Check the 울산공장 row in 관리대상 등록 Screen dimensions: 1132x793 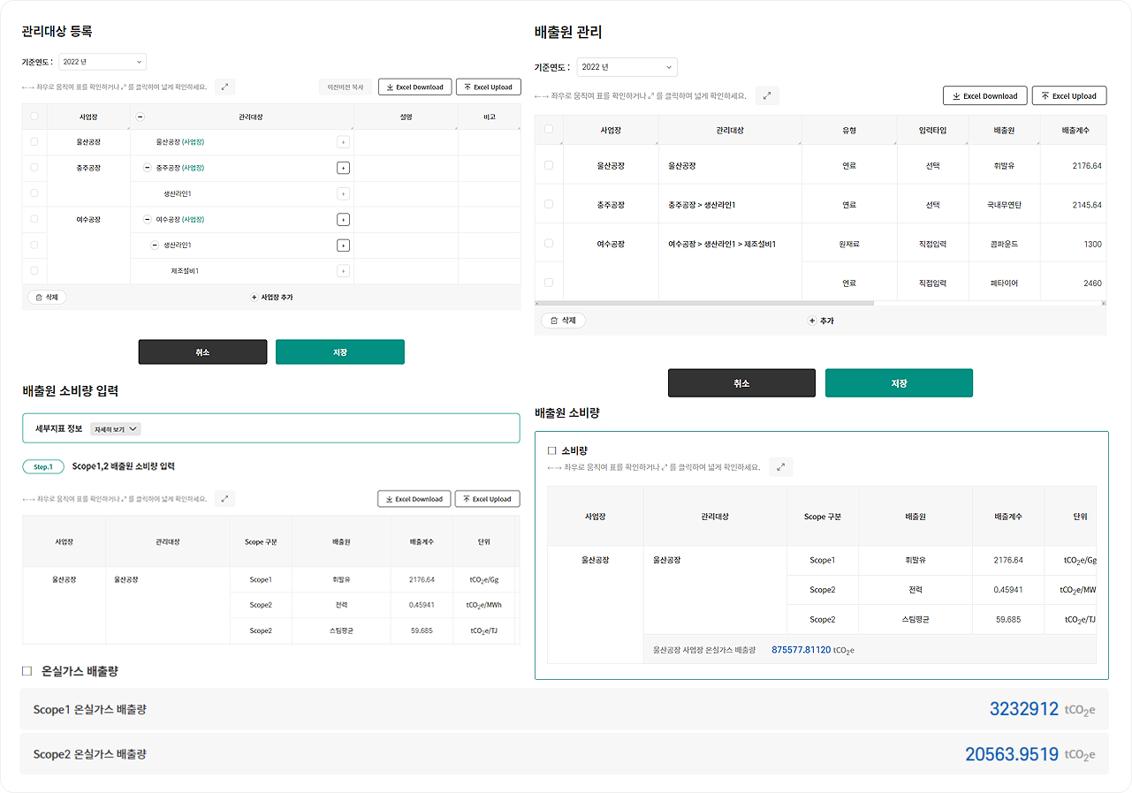click(34, 141)
